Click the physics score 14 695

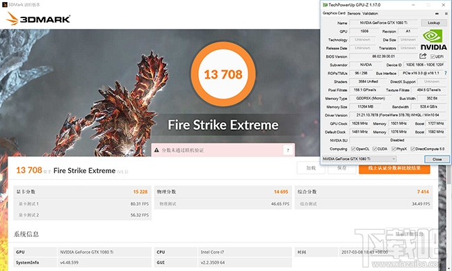coord(281,192)
